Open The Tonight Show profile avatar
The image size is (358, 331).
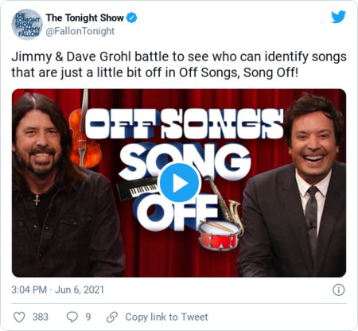[x=27, y=24]
